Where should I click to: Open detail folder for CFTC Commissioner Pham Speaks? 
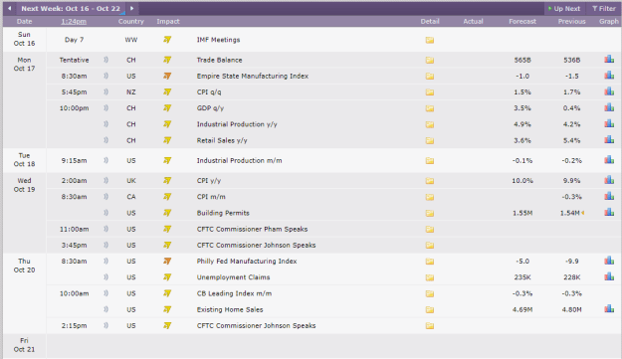(x=430, y=230)
